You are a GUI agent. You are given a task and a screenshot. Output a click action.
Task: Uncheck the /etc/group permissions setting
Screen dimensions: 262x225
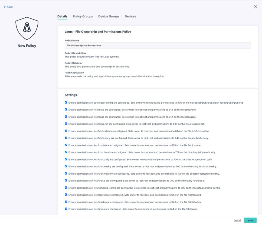tap(66, 209)
